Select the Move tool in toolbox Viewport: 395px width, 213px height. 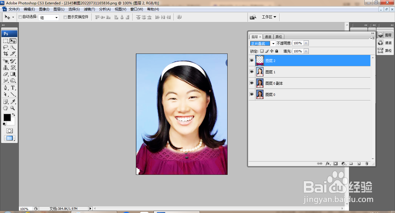[13, 41]
